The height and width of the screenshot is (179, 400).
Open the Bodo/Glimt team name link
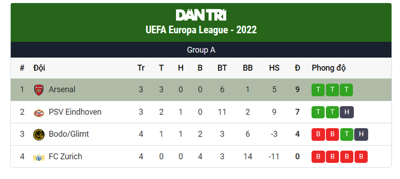(69, 134)
